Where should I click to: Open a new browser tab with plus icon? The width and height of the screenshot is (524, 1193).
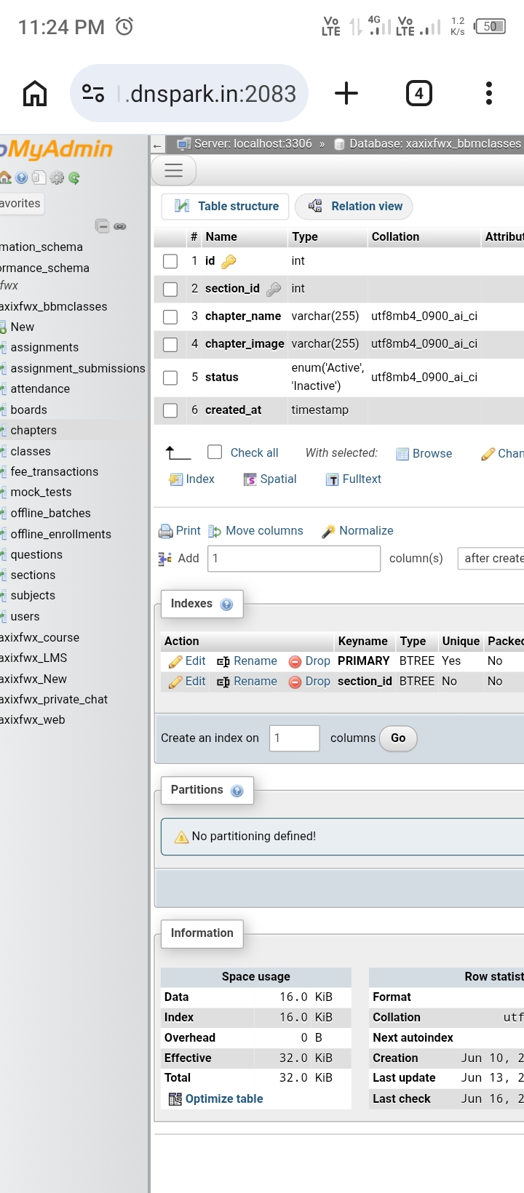pyautogui.click(x=346, y=93)
